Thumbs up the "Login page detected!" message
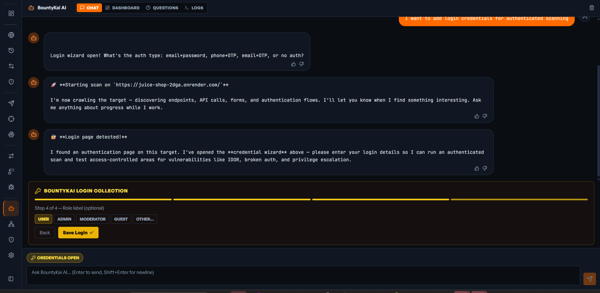 [x=477, y=168]
